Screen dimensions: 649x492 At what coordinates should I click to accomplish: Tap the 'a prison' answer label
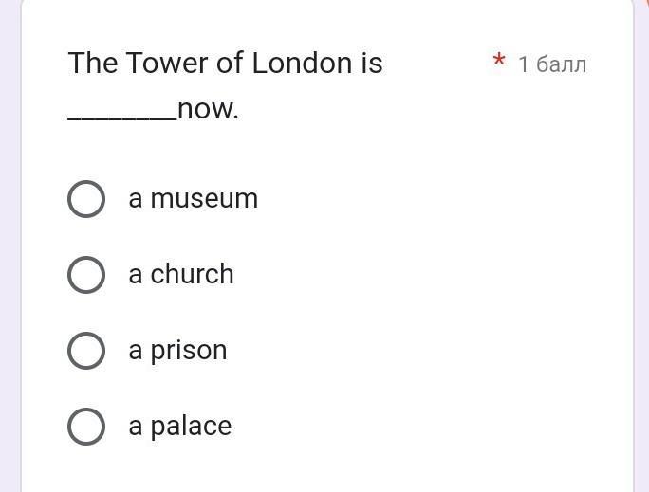(x=177, y=351)
